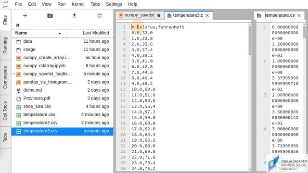Image resolution: width=308 pixels, height=173 pixels.
Task: Toggle the Commands sidebar panel
Action: pyautogui.click(x=5, y=77)
